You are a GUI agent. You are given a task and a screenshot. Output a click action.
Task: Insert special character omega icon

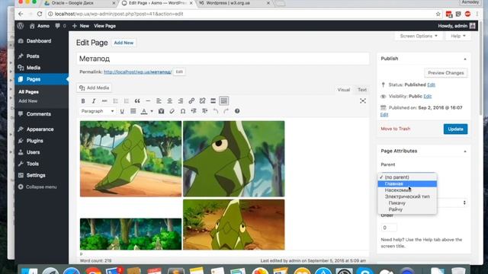[183, 111]
